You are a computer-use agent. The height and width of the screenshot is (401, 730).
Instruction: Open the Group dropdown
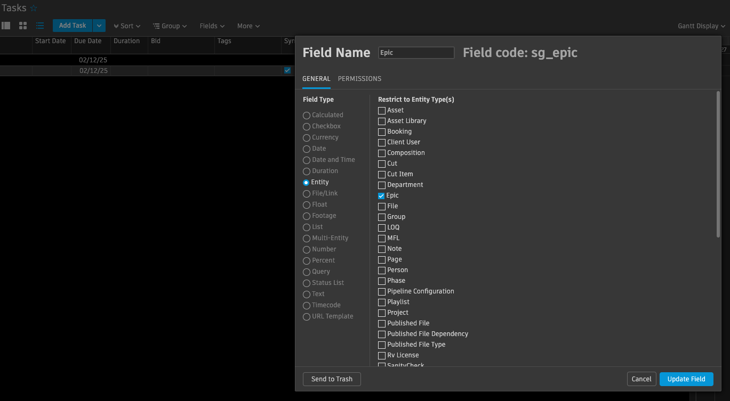click(x=170, y=26)
